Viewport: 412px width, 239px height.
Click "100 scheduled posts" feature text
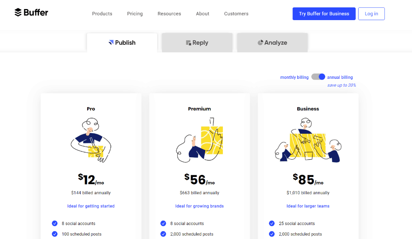click(81, 234)
